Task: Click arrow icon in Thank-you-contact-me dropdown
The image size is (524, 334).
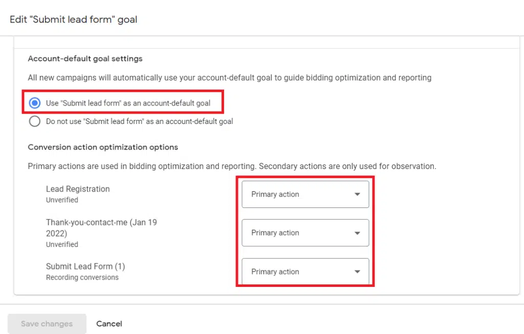Action: pyautogui.click(x=357, y=233)
